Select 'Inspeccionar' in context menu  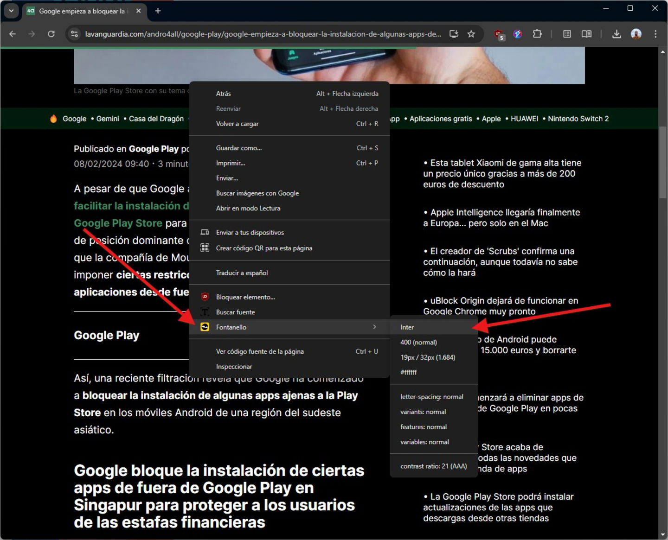(289, 367)
